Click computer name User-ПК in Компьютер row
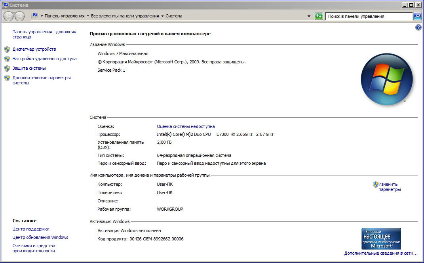This screenshot has height=263, width=424. (x=165, y=184)
